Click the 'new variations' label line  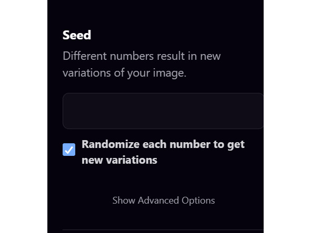pos(119,160)
